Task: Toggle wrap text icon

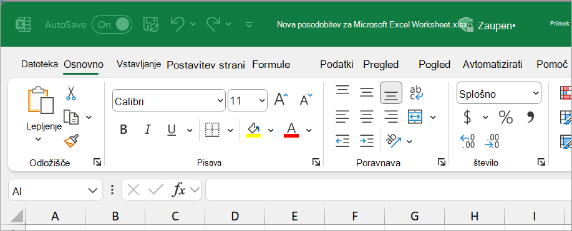Action: point(416,93)
